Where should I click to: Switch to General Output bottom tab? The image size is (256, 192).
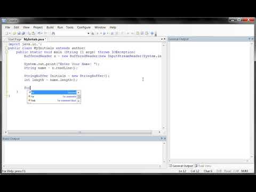click(181, 166)
